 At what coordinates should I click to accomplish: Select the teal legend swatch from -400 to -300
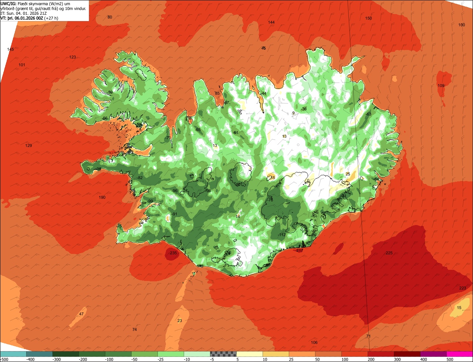click(40, 354)
